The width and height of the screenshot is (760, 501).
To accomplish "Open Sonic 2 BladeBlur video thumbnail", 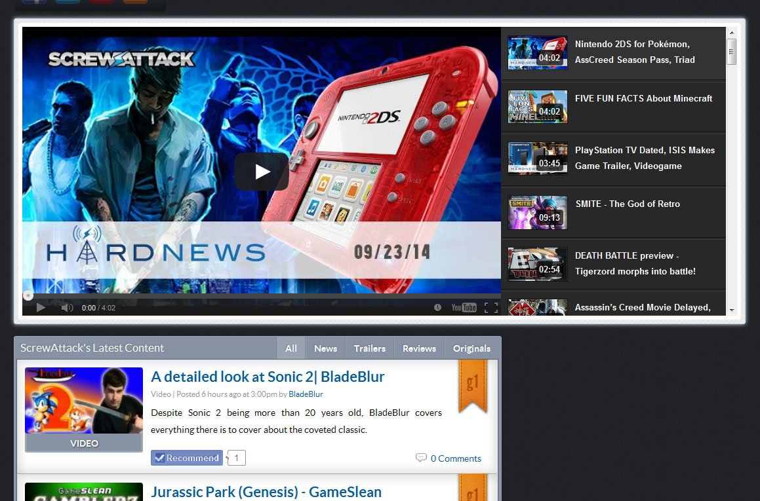I will click(x=84, y=400).
